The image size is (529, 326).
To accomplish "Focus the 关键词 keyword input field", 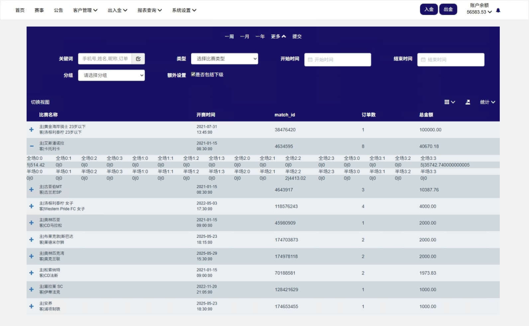I will (x=105, y=58).
